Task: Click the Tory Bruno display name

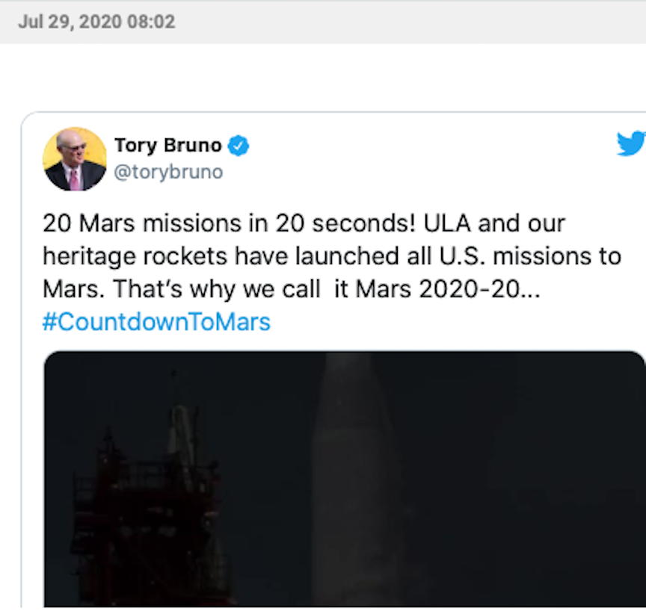Action: click(x=168, y=146)
